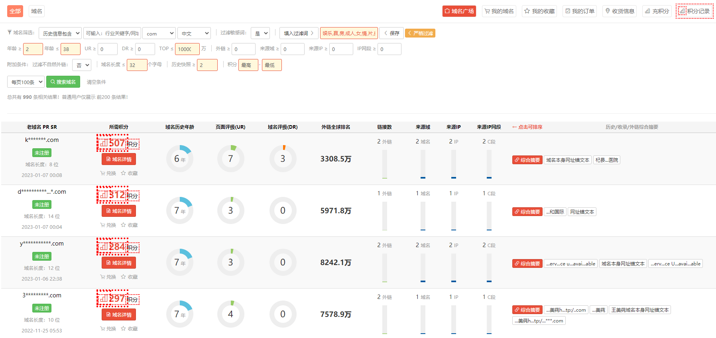Go to 我的域名 cart tab

499,11
